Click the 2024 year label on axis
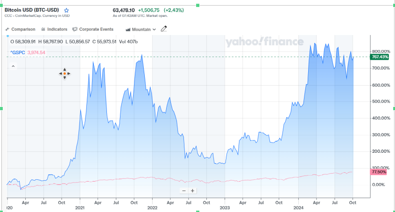Viewport: 395px width, 212px height. tap(298, 208)
